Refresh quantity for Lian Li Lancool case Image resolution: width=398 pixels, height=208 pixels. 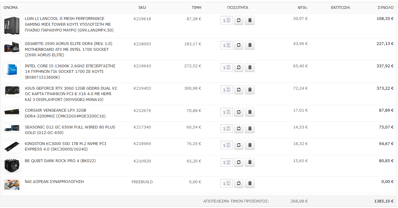[239, 20]
